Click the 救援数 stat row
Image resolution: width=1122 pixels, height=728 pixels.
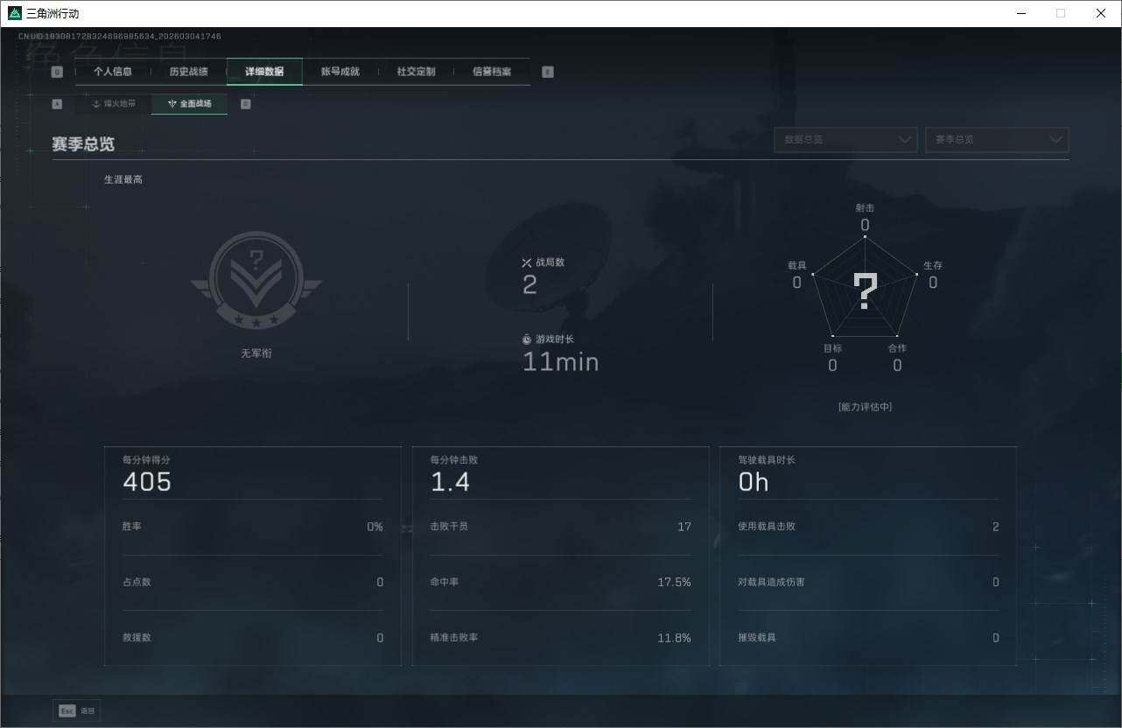253,638
